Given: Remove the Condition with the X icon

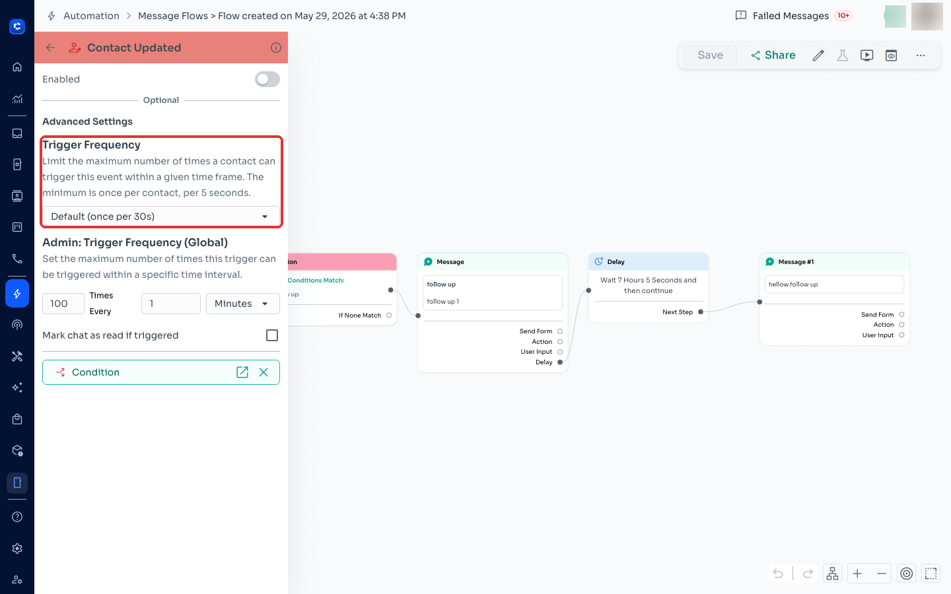Looking at the screenshot, I should (x=264, y=372).
